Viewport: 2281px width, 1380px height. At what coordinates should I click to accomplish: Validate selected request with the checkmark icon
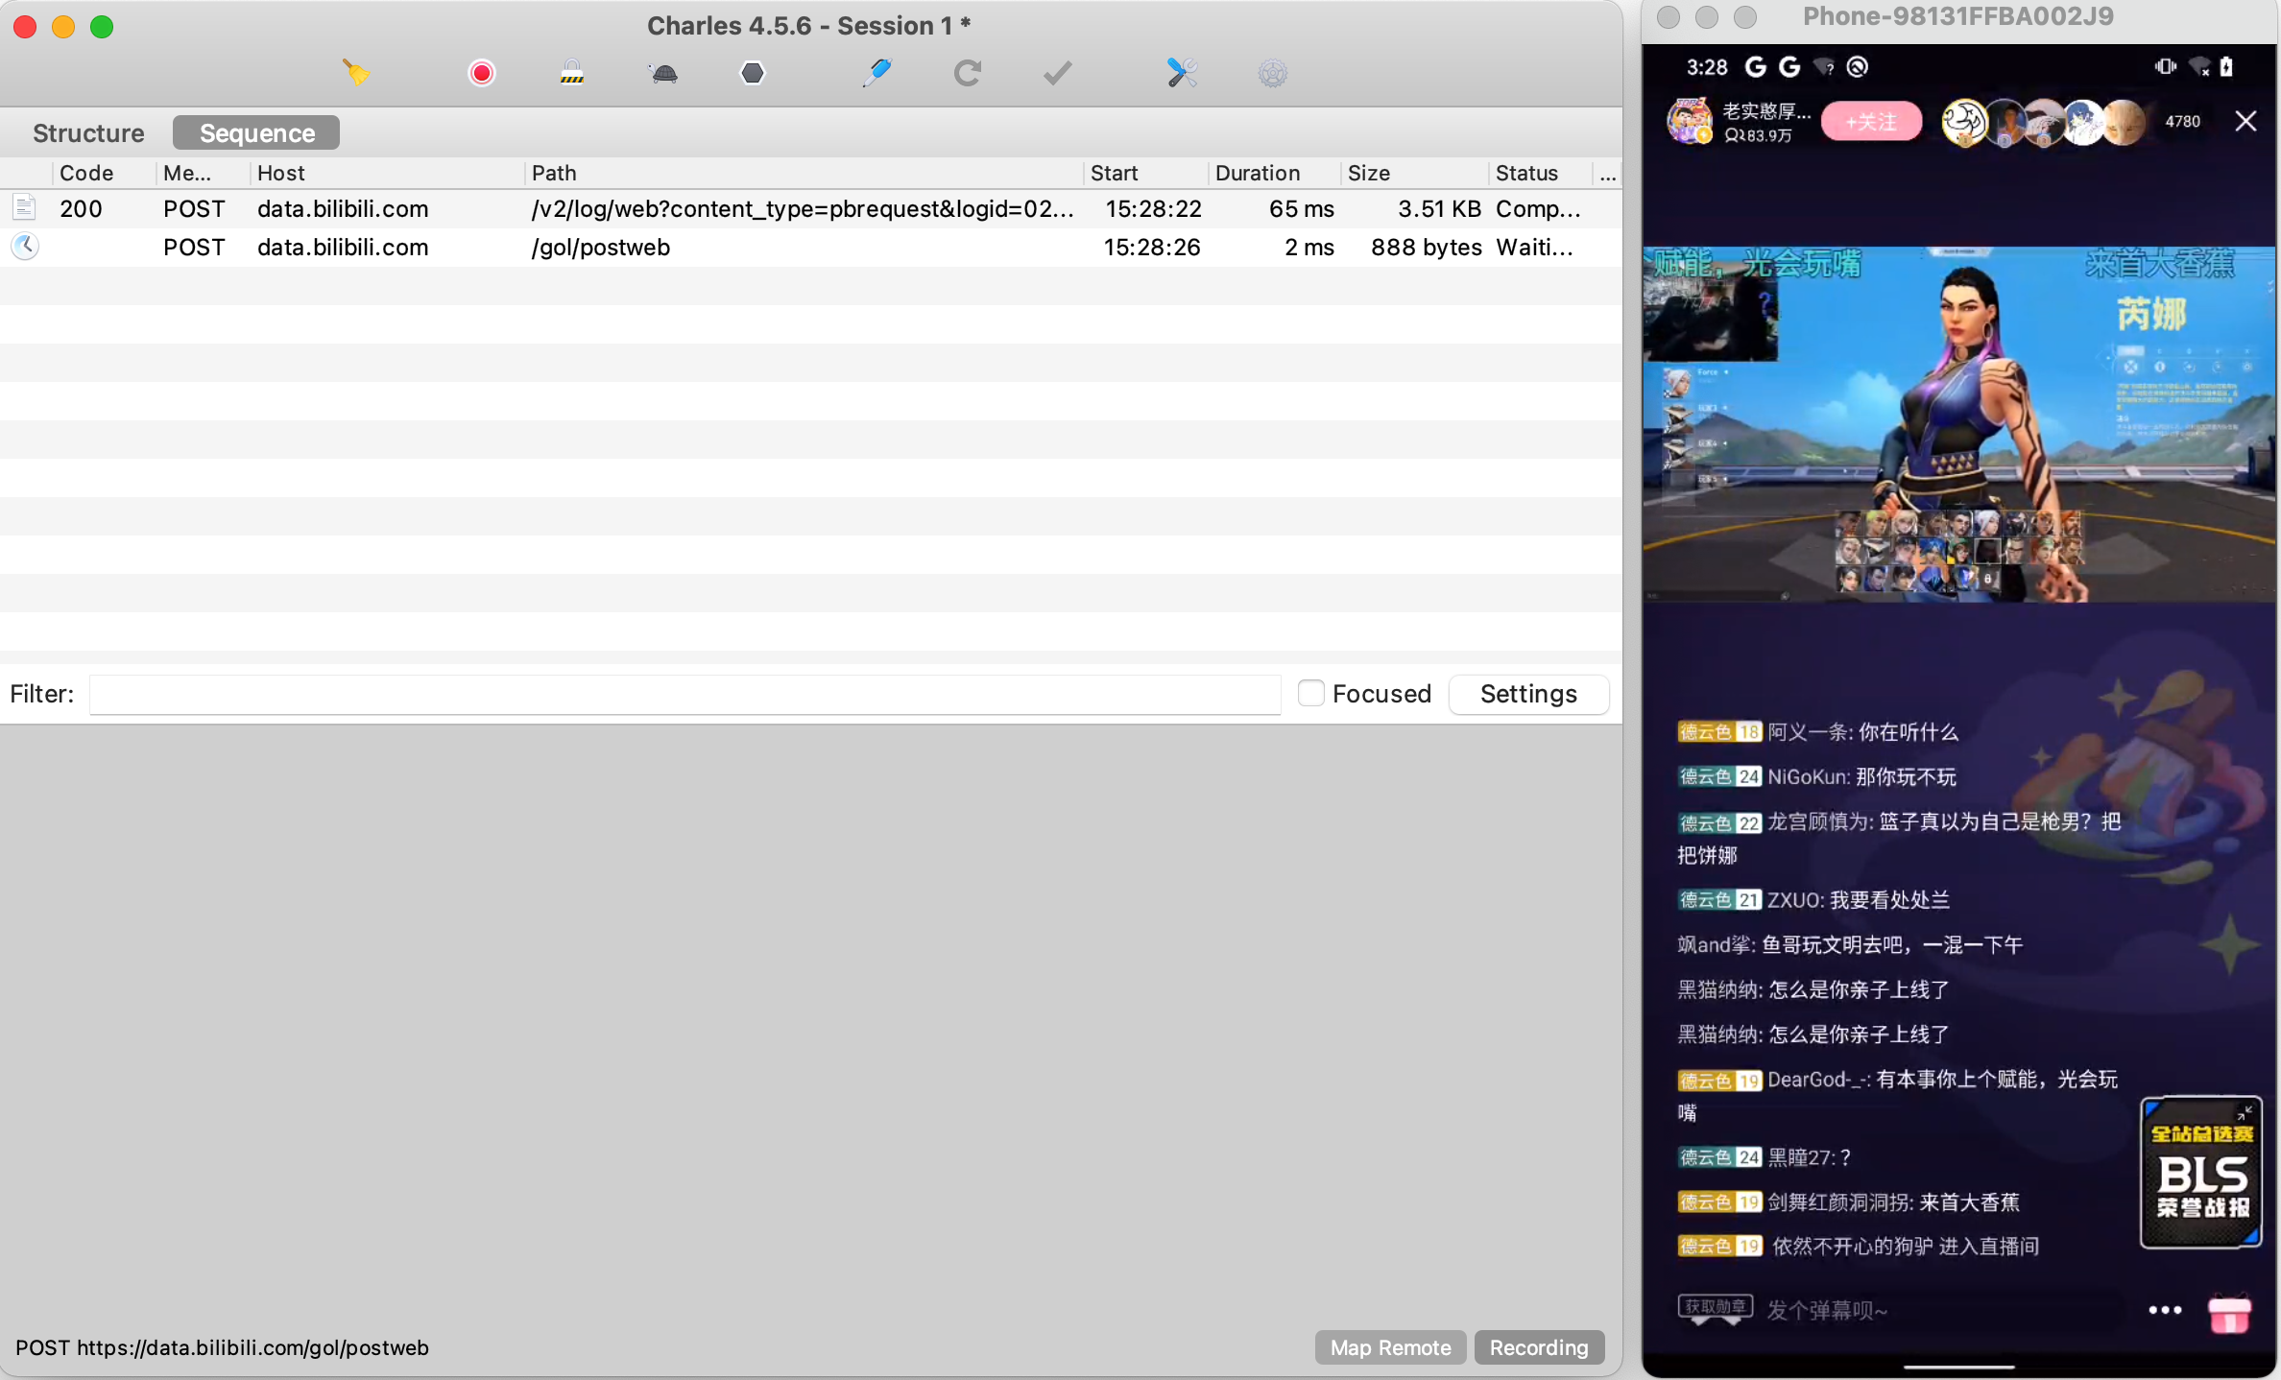[1057, 72]
